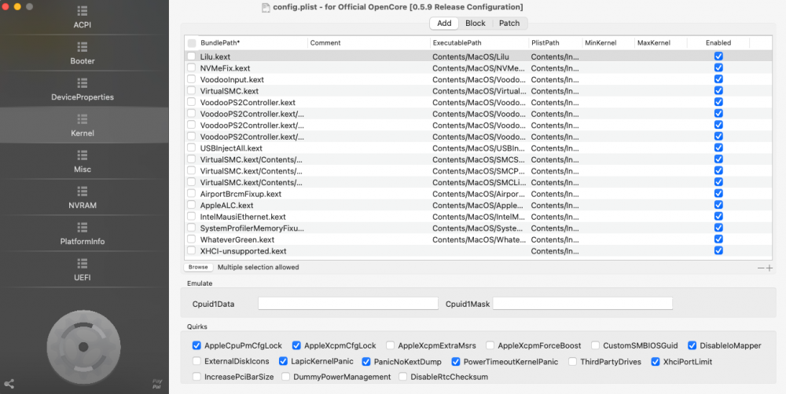Screen dimensions: 786x394
Task: Click the yellow minimize window button
Action: pyautogui.click(x=17, y=6)
